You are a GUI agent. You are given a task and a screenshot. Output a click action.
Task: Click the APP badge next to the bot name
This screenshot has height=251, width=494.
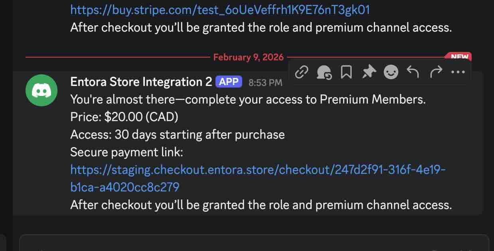click(x=228, y=81)
